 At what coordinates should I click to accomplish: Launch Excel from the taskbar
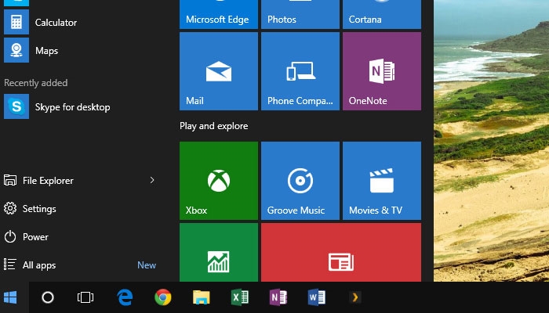coord(240,297)
